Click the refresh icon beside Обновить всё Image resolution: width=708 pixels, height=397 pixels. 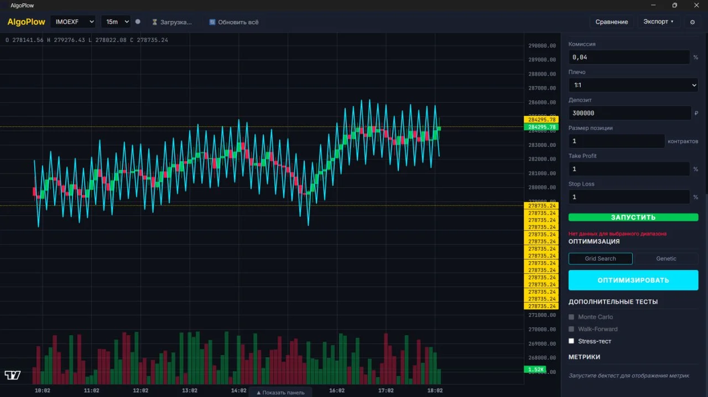212,22
